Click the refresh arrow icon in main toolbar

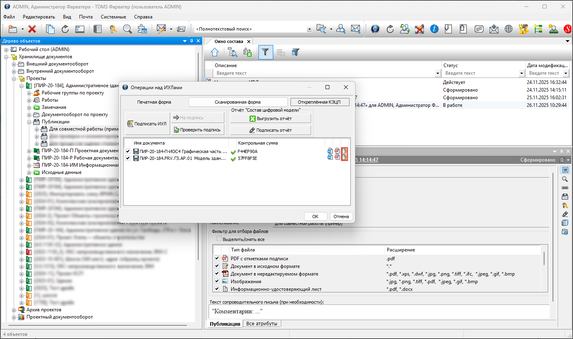[x=65, y=29]
